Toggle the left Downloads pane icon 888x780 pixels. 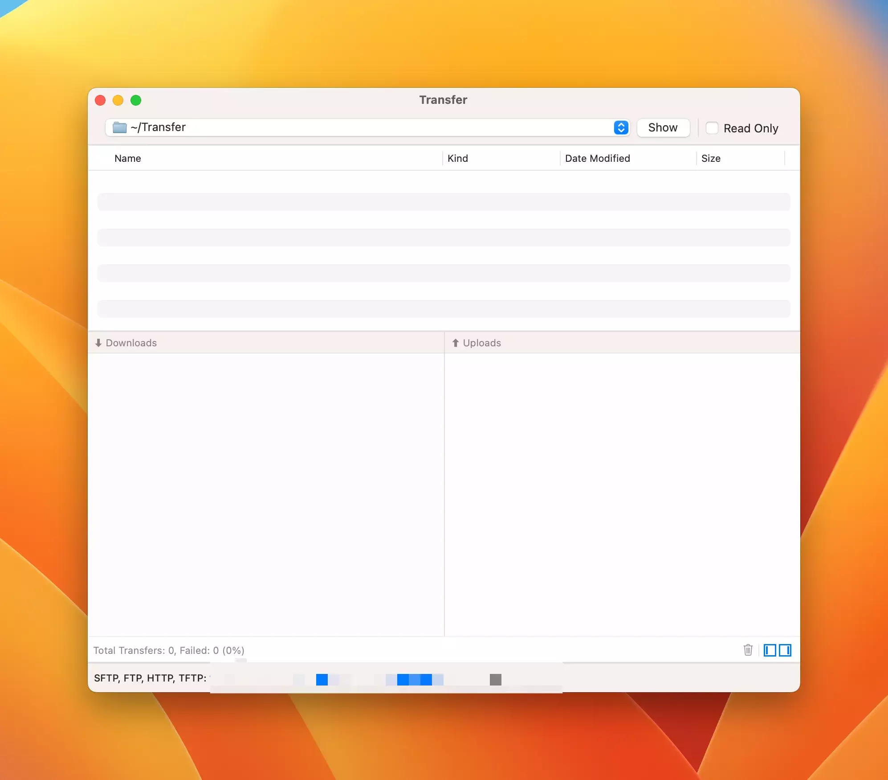(770, 650)
